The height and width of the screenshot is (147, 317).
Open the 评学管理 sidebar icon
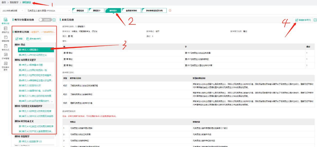point(5,56)
